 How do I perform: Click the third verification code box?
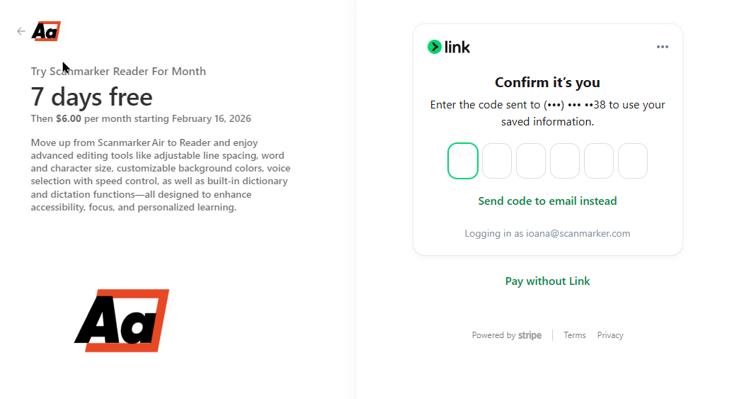[531, 161]
